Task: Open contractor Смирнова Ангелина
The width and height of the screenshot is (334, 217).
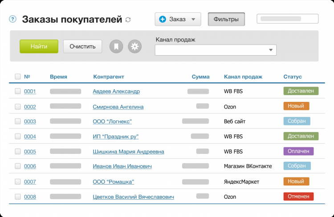Action: click(x=118, y=107)
